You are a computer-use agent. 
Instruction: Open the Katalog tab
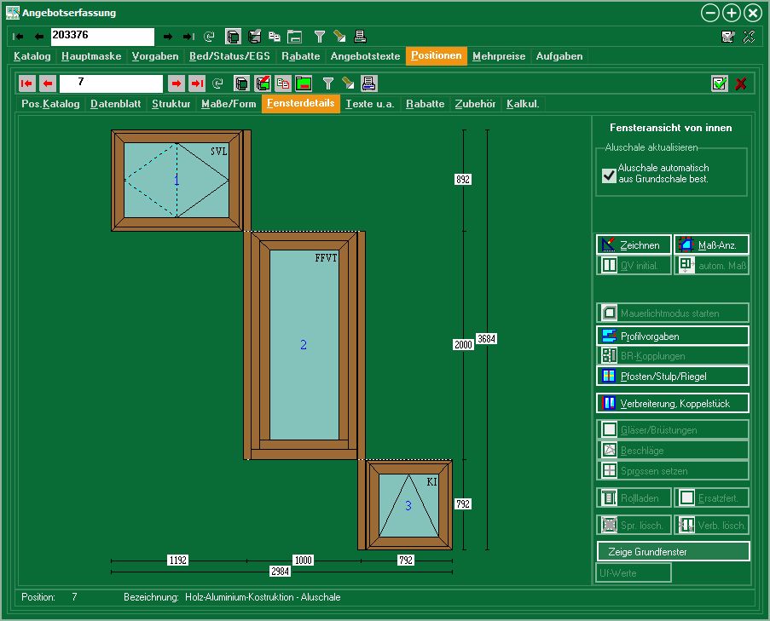(x=32, y=56)
